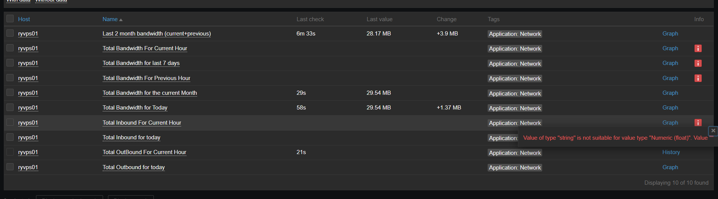Toggle the select-all checkbox in header
The width and height of the screenshot is (718, 199).
click(10, 19)
